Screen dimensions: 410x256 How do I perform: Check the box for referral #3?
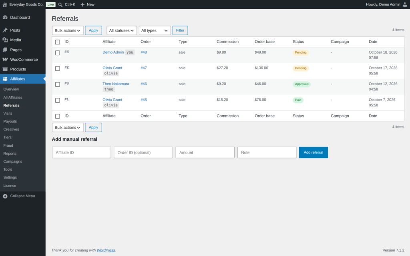pyautogui.click(x=58, y=84)
